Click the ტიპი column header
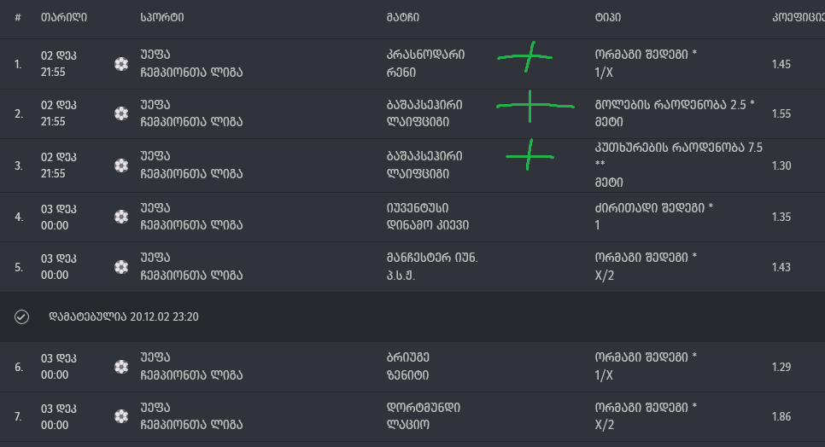This screenshot has width=825, height=447. pos(608,17)
